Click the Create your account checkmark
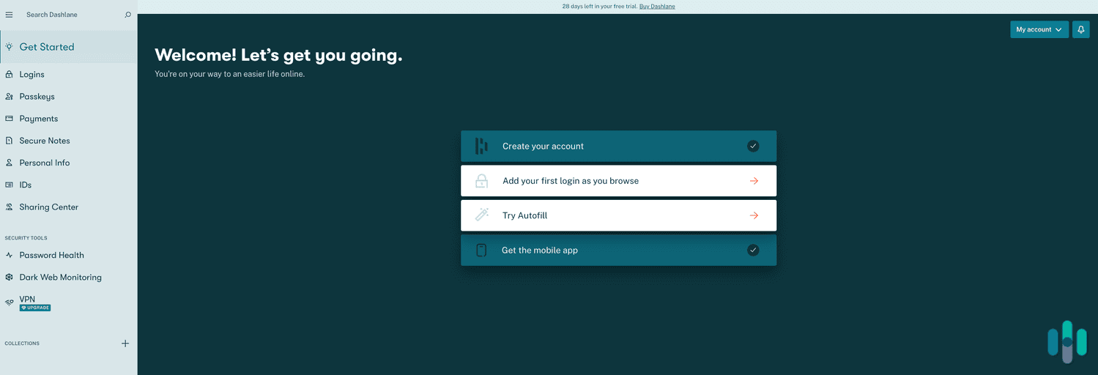This screenshot has height=375, width=1098. (x=753, y=146)
